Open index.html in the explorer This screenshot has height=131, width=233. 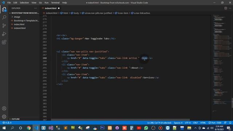19,24
